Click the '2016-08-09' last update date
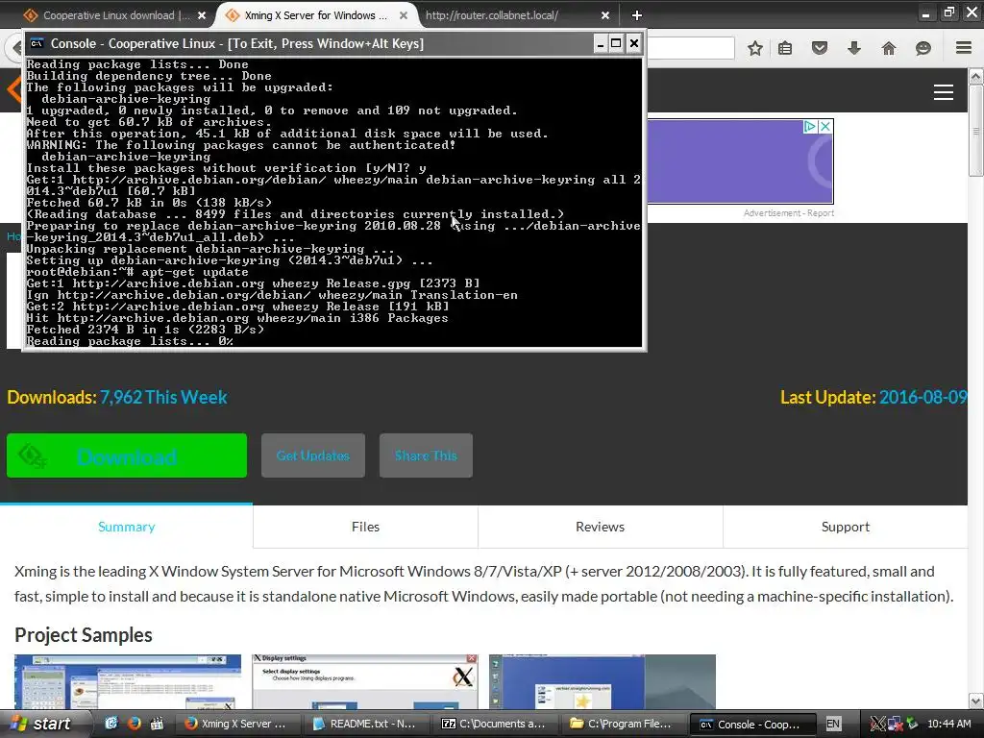984x738 pixels. coord(923,397)
